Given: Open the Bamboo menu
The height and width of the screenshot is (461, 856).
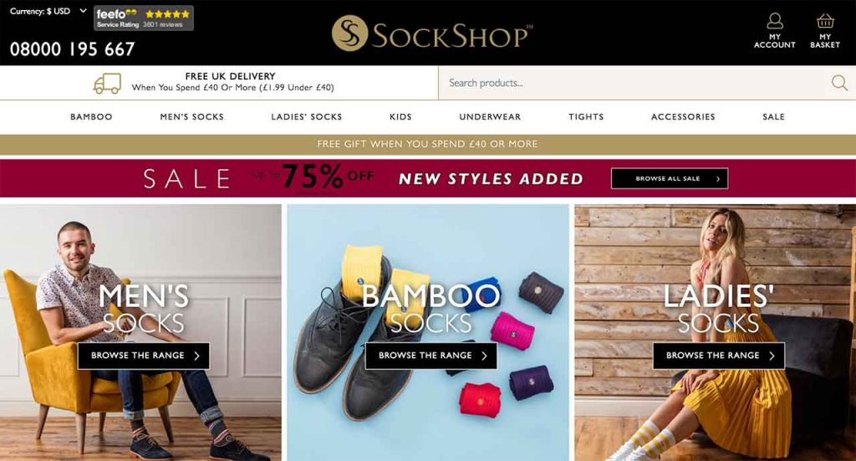Looking at the screenshot, I should pyautogui.click(x=91, y=117).
